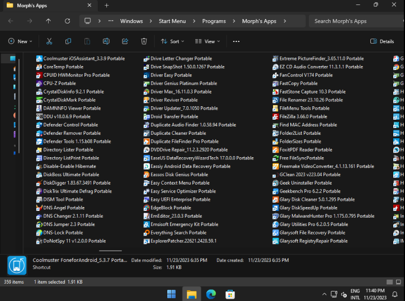Open clock showing 11:40 PM

point(375,294)
